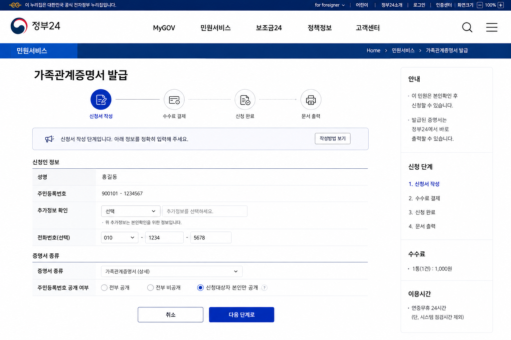511x340 pixels.
Task: Click the 민원서비스 breadcrumb link
Action: [x=403, y=50]
